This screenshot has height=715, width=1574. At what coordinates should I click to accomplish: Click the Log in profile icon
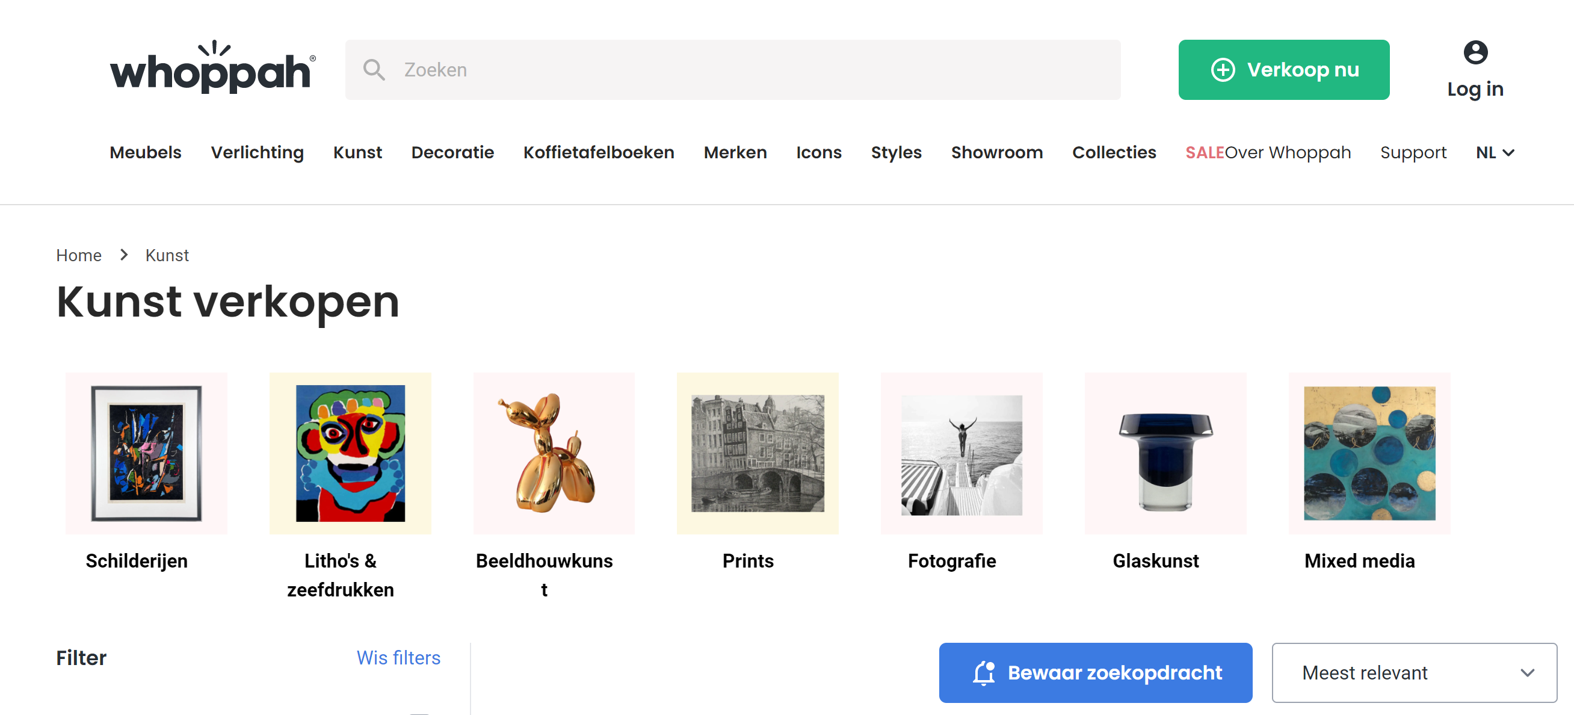click(x=1475, y=52)
